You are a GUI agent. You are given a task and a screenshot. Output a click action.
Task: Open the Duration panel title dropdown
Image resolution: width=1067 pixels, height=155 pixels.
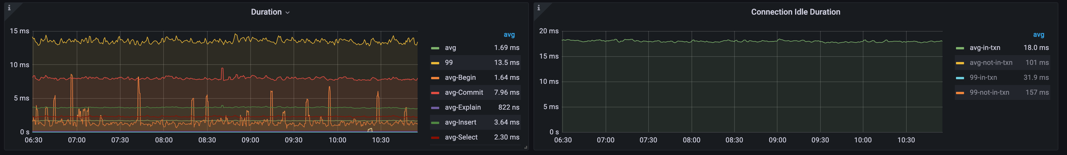tap(270, 12)
